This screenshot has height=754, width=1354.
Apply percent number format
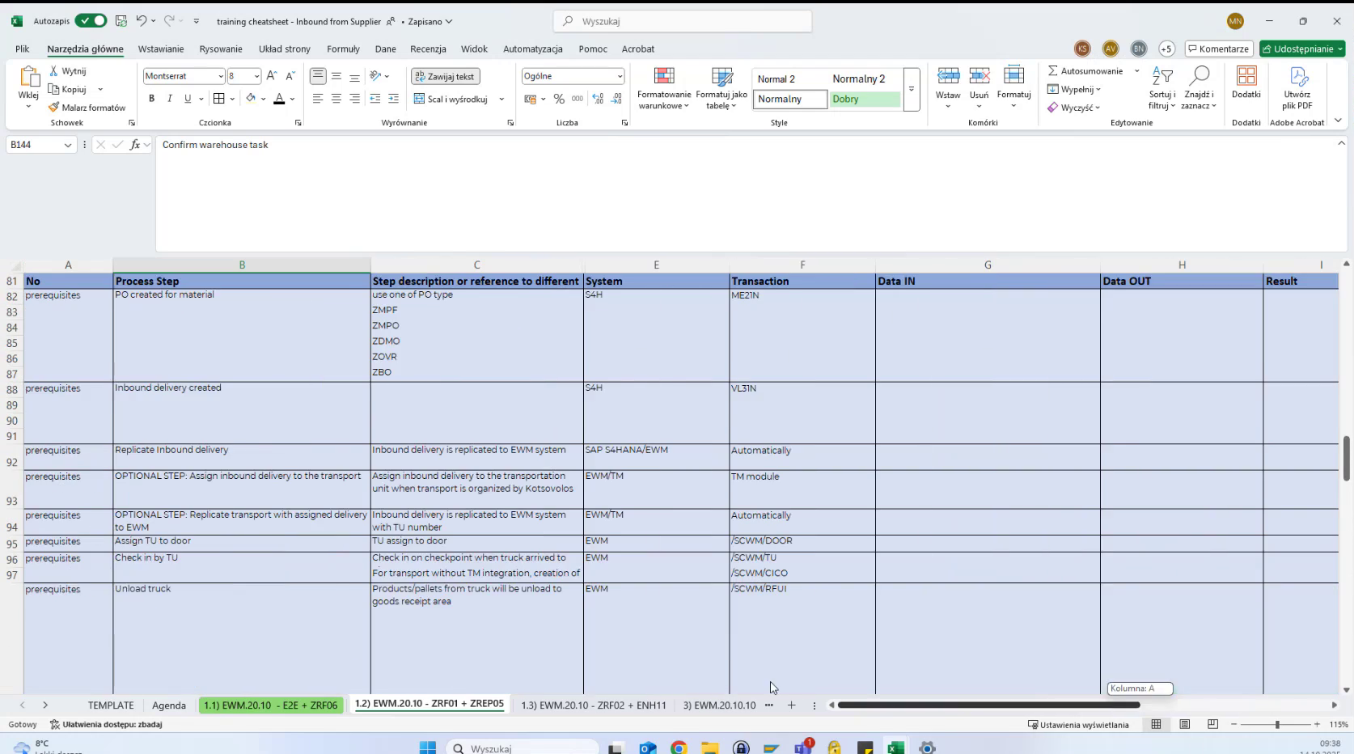point(559,99)
